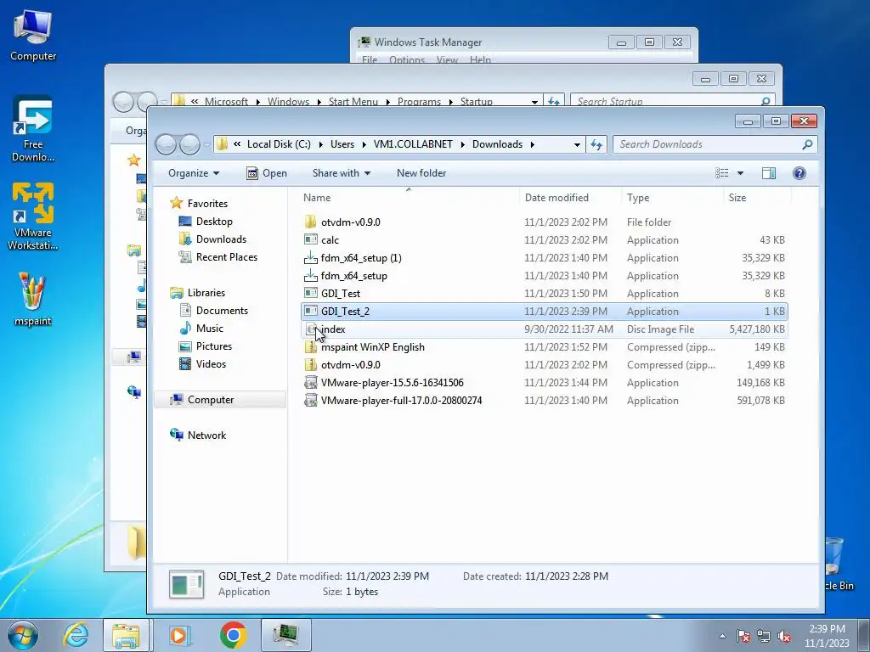
Task: Select Pictures library
Action: coord(213,346)
